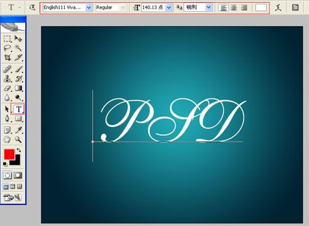Open the 锐利 anti-aliasing dropdown
The width and height of the screenshot is (309, 226).
[209, 7]
